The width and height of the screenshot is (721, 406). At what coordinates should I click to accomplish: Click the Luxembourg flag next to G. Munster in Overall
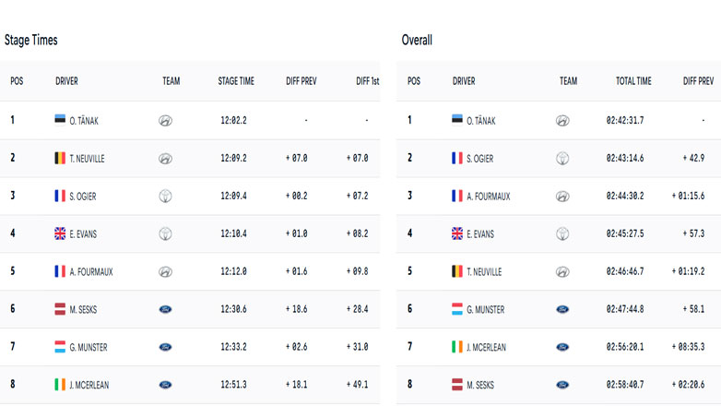tap(457, 309)
